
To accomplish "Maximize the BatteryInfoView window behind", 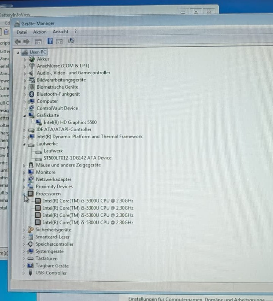I will point(196,12).
